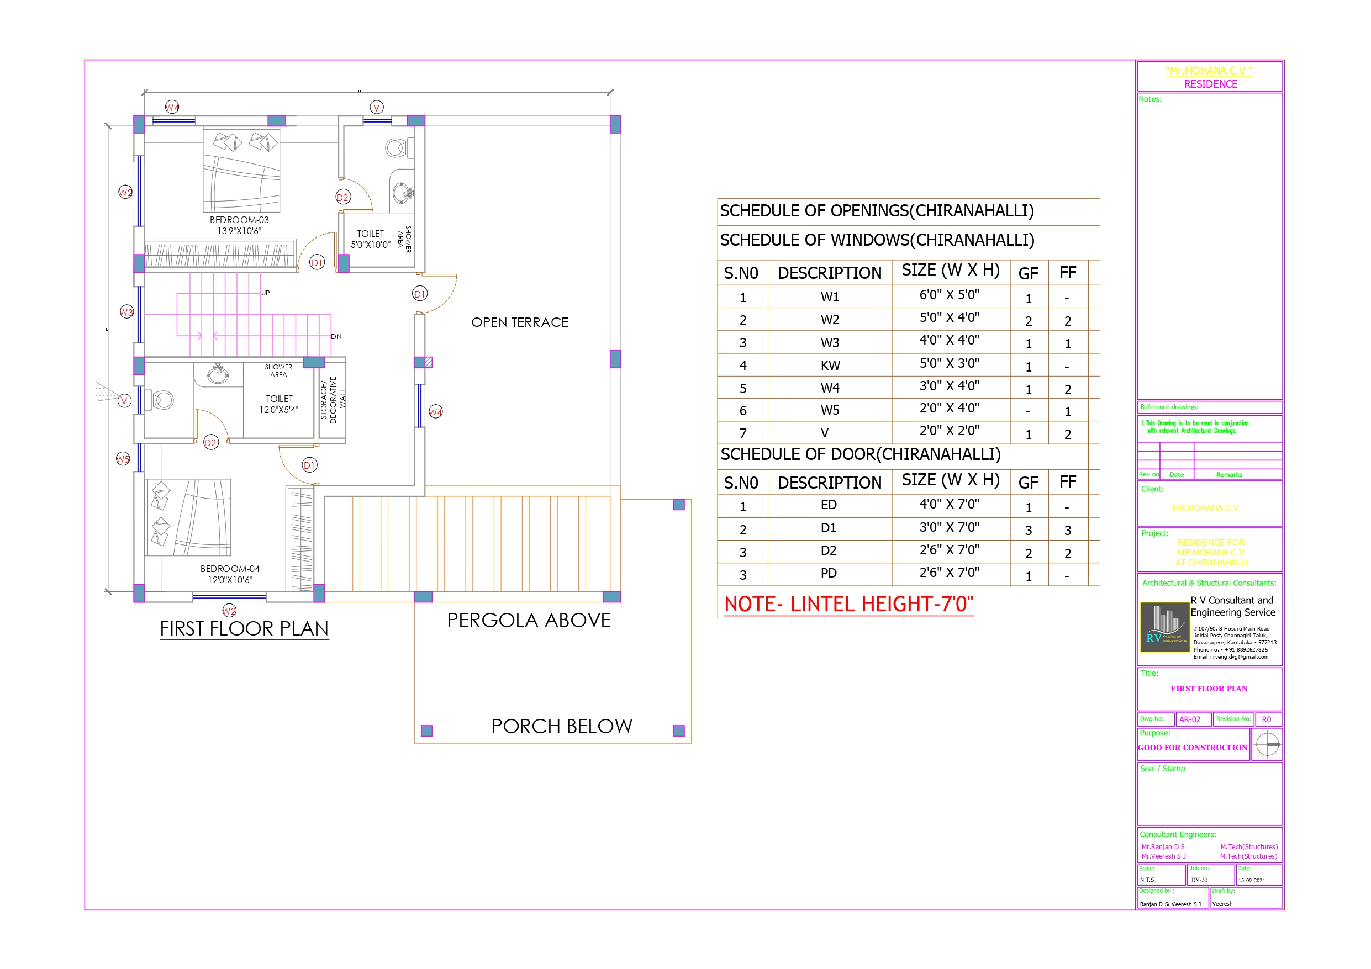Image resolution: width=1371 pixels, height=969 pixels.
Task: Select the PERGOLA ABOVE label
Action: point(529,621)
